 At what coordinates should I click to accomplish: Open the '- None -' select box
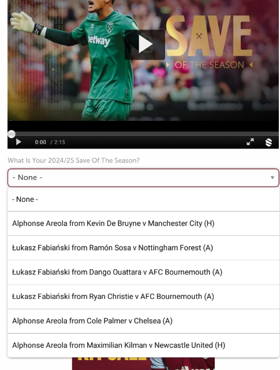pos(143,177)
